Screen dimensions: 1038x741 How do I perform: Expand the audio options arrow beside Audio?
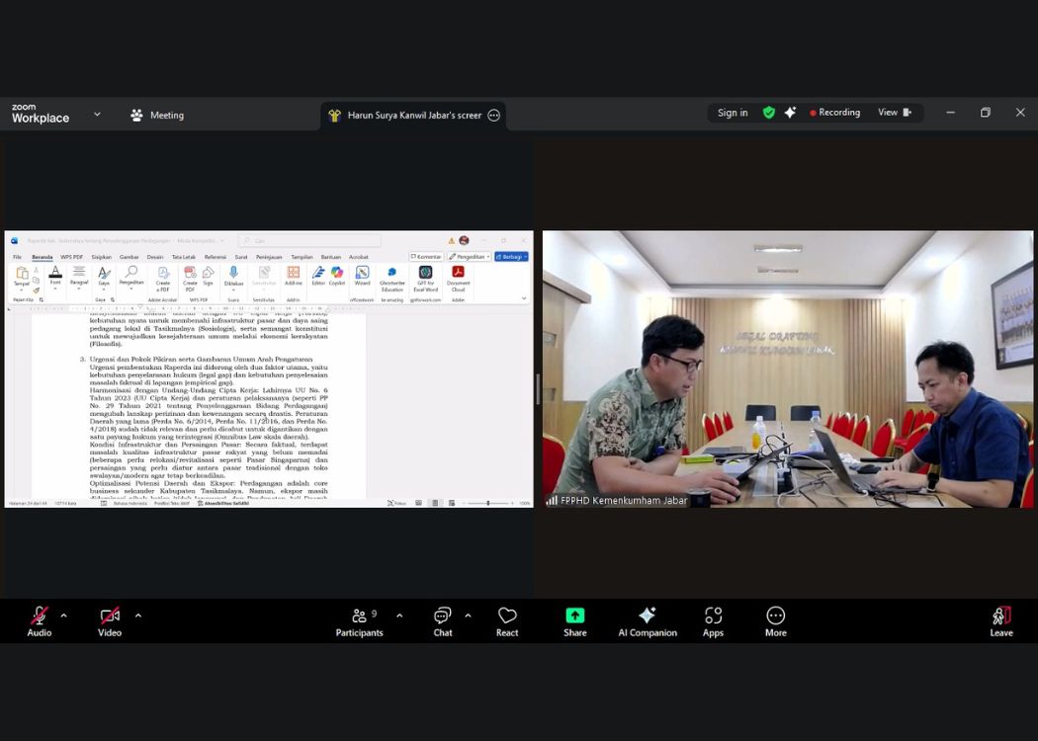click(x=64, y=616)
